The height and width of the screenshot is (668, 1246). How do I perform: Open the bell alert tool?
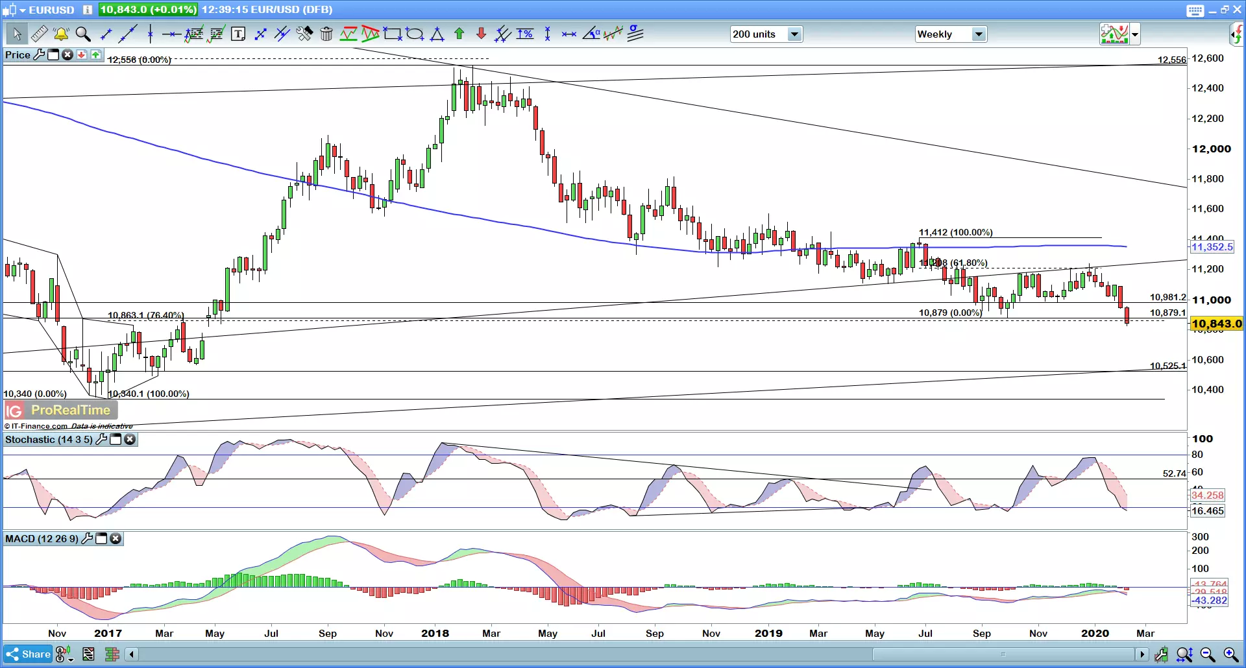tap(61, 34)
